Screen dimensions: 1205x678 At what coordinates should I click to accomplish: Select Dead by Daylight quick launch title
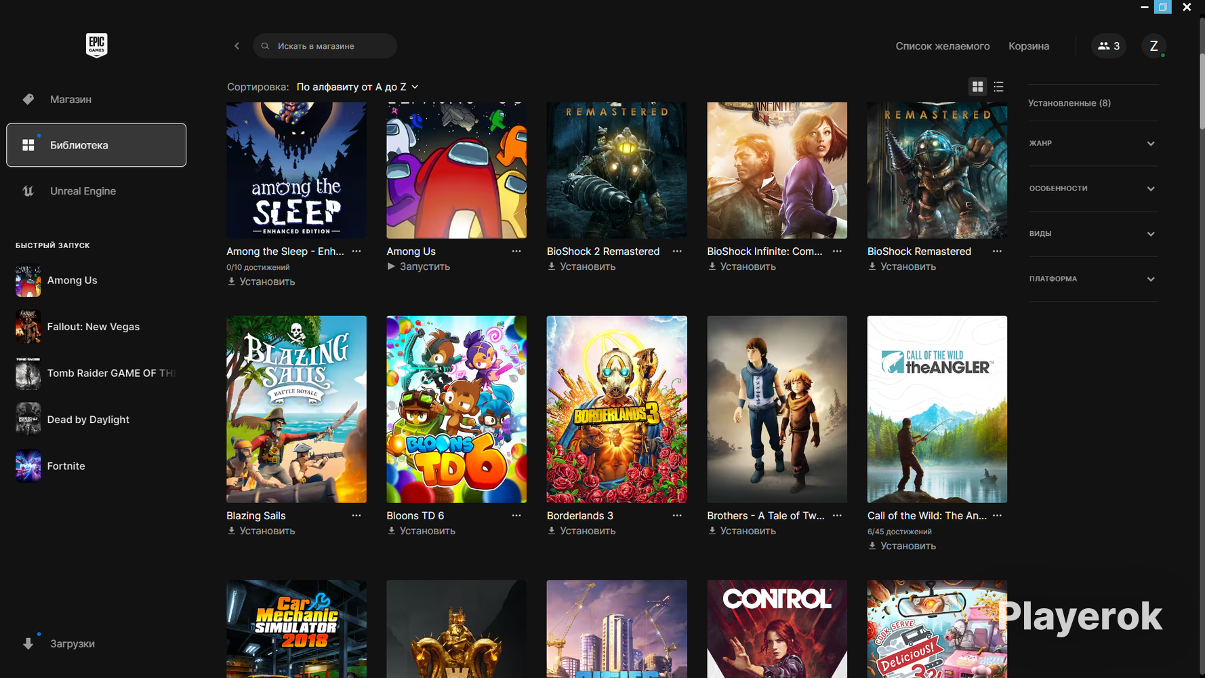[x=88, y=420]
